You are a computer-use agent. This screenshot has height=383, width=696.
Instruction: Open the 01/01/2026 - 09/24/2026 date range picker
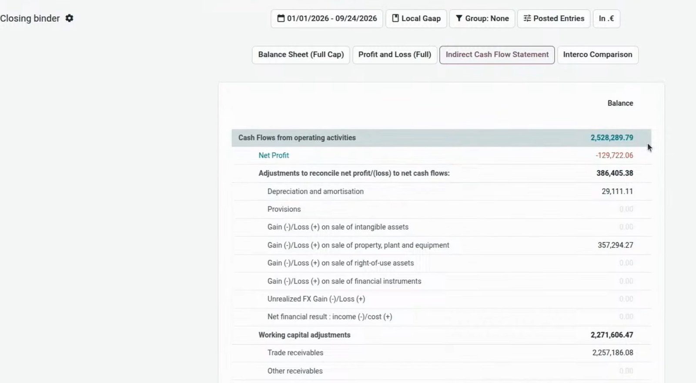click(327, 19)
